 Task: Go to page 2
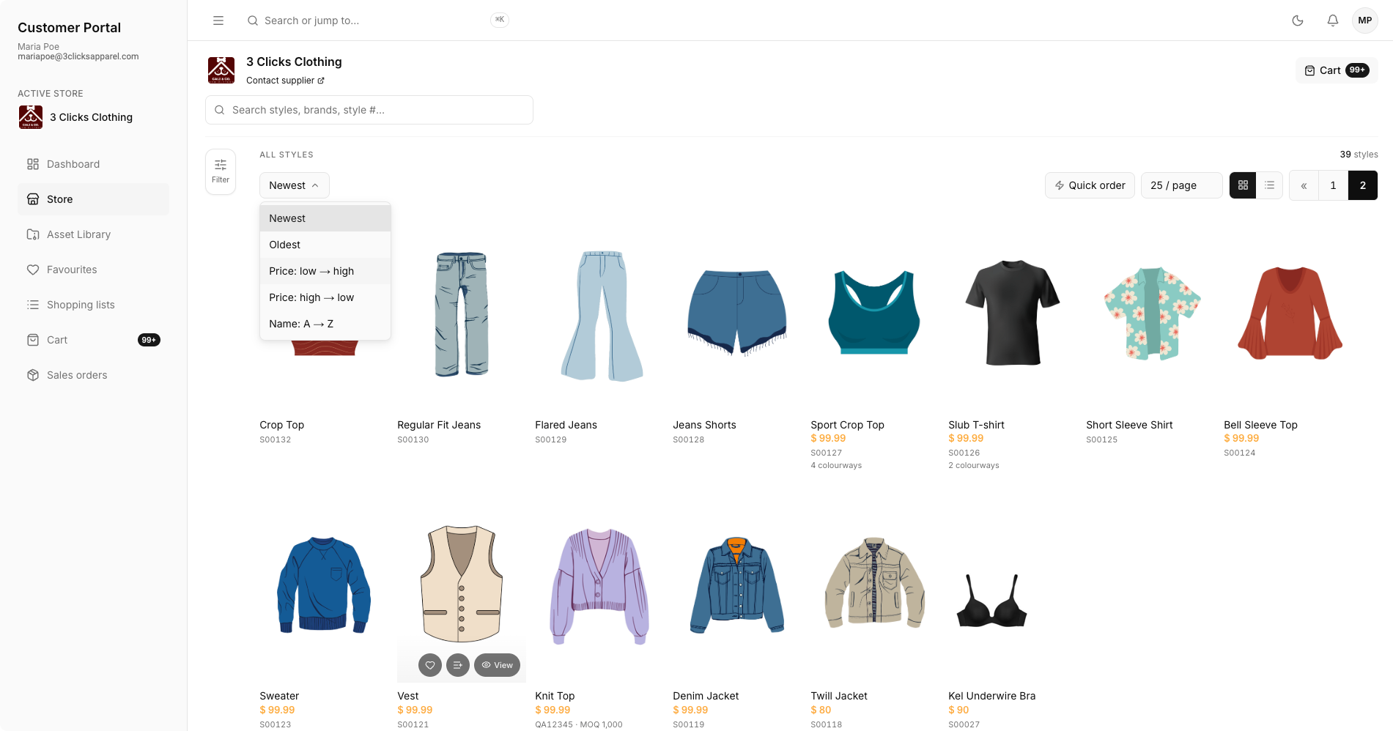(x=1363, y=185)
